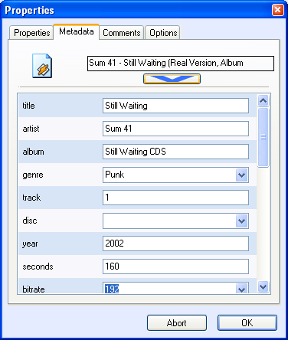Click the genre label text
The image size is (288, 340).
coord(33,175)
